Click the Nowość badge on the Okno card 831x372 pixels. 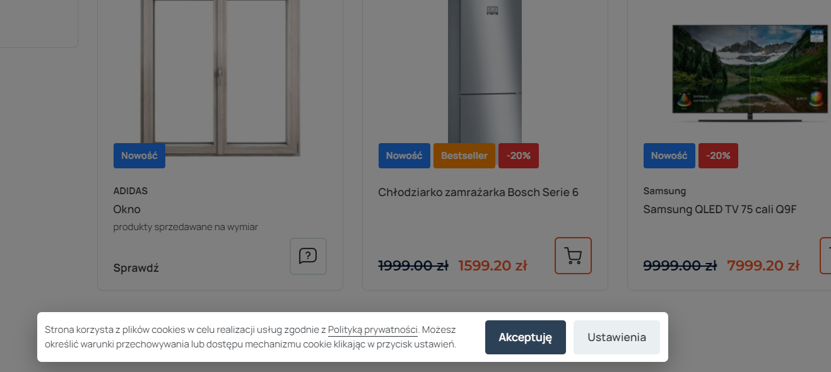click(x=139, y=156)
